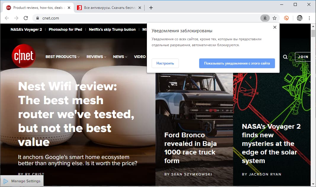Click Показывать уведомления с этого сайта button

click(237, 63)
